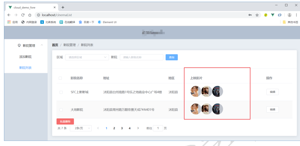This screenshot has height=146, width=300.
Task: Open the 应用 apps bookmark
Action: click(13, 22)
